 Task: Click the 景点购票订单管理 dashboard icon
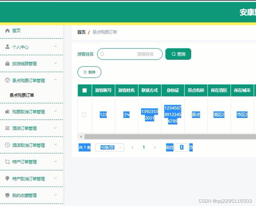click(7, 80)
